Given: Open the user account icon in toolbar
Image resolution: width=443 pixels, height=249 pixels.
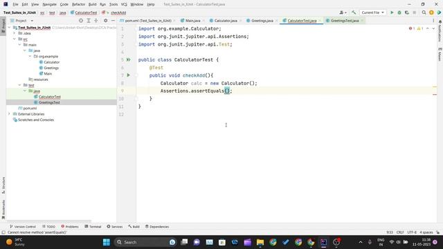Looking at the screenshot, I should click(343, 12).
